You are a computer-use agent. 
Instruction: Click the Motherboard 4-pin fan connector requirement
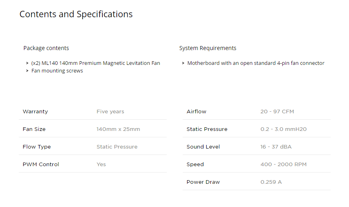point(256,63)
